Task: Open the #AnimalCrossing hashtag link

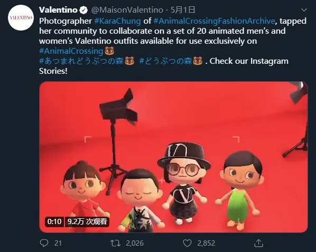Action: pyautogui.click(x=71, y=51)
